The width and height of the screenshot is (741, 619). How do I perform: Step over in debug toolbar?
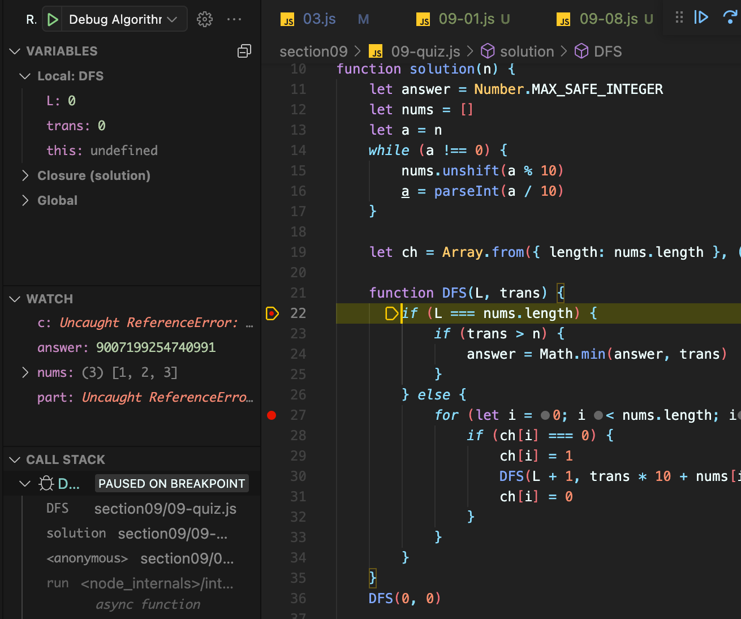click(x=730, y=18)
